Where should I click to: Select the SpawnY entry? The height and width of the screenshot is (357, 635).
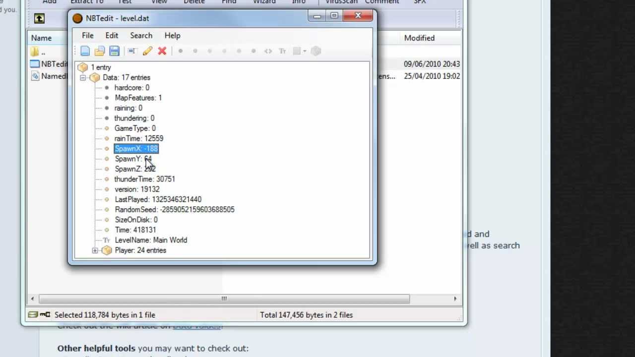click(133, 159)
